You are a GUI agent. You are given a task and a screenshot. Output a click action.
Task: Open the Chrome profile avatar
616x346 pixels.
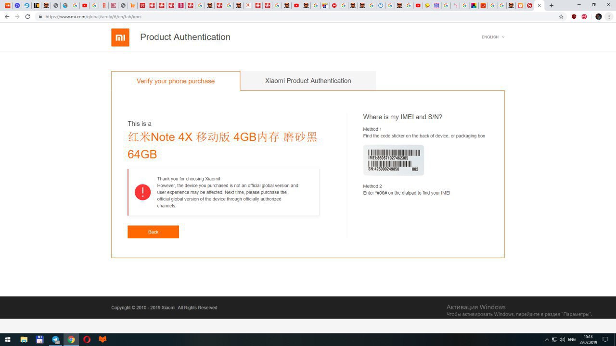[599, 16]
